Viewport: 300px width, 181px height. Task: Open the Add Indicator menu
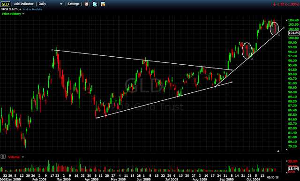pos(23,4)
